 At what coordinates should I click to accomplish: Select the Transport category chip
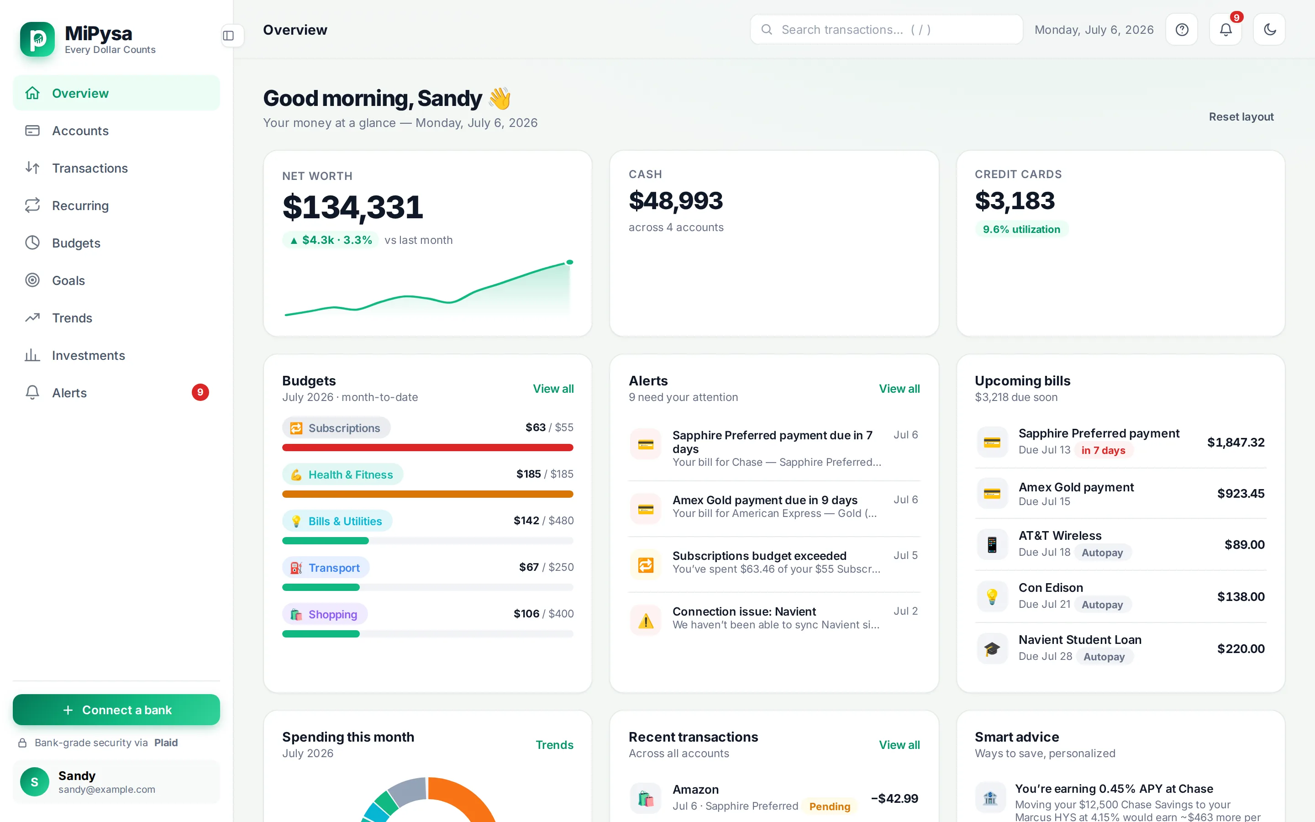pyautogui.click(x=326, y=567)
